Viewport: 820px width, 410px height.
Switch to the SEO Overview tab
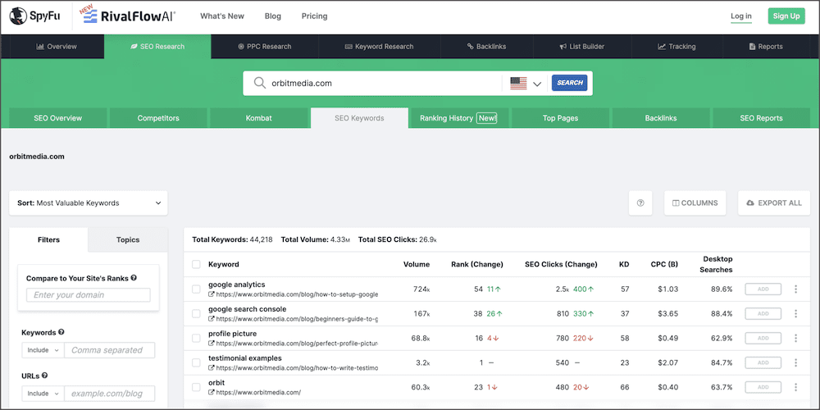click(58, 118)
